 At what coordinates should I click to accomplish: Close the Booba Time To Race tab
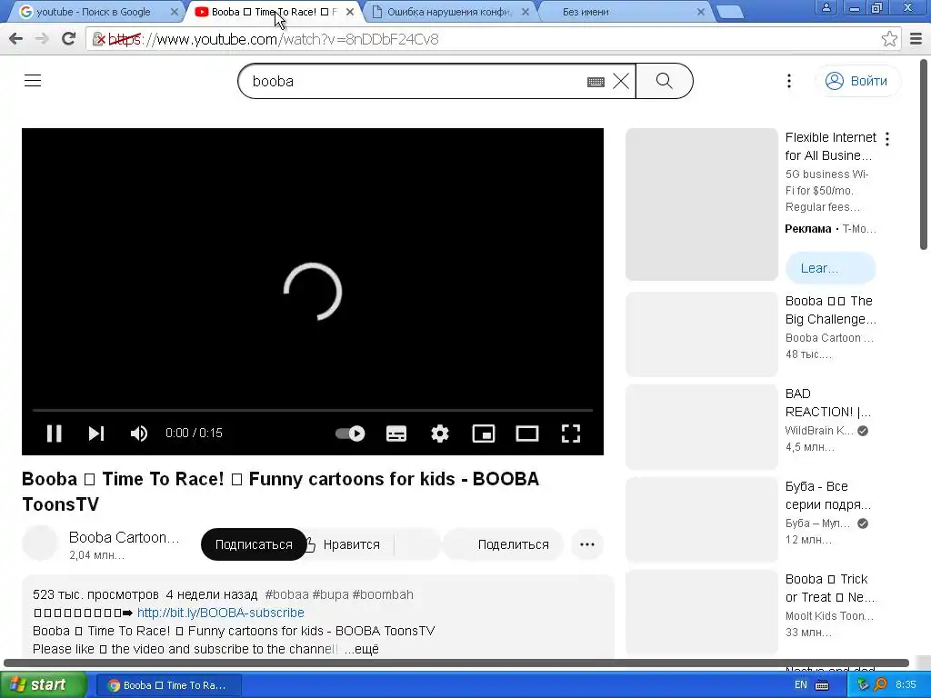350,12
